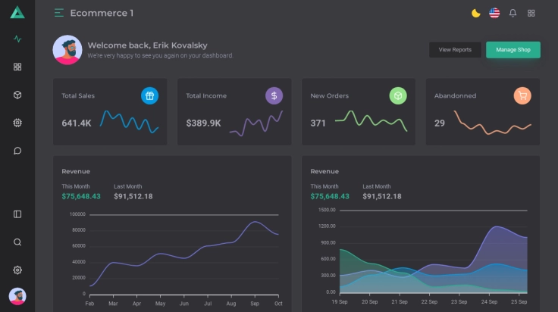Click the search magnifier in sidebar

pyautogui.click(x=17, y=242)
